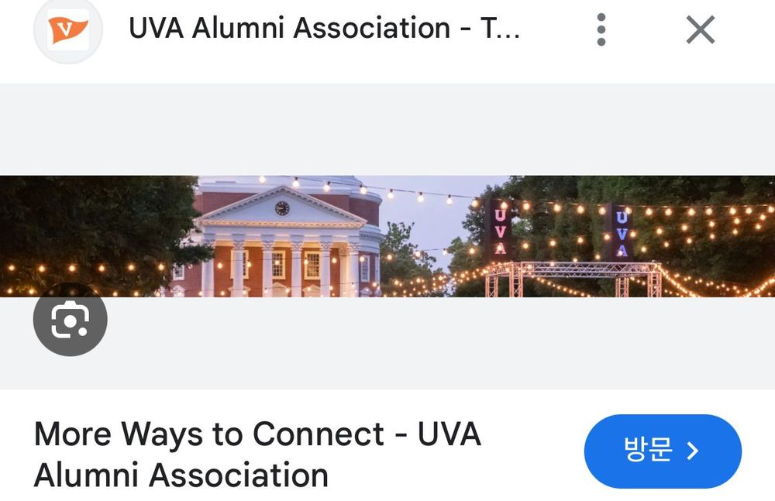This screenshot has width=775, height=501.
Task: Click the pink UVA vertical banner
Action: click(x=500, y=232)
